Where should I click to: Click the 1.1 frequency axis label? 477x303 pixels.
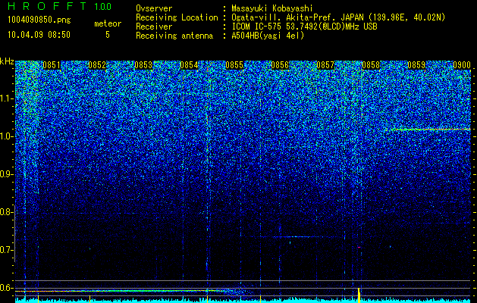(7, 98)
